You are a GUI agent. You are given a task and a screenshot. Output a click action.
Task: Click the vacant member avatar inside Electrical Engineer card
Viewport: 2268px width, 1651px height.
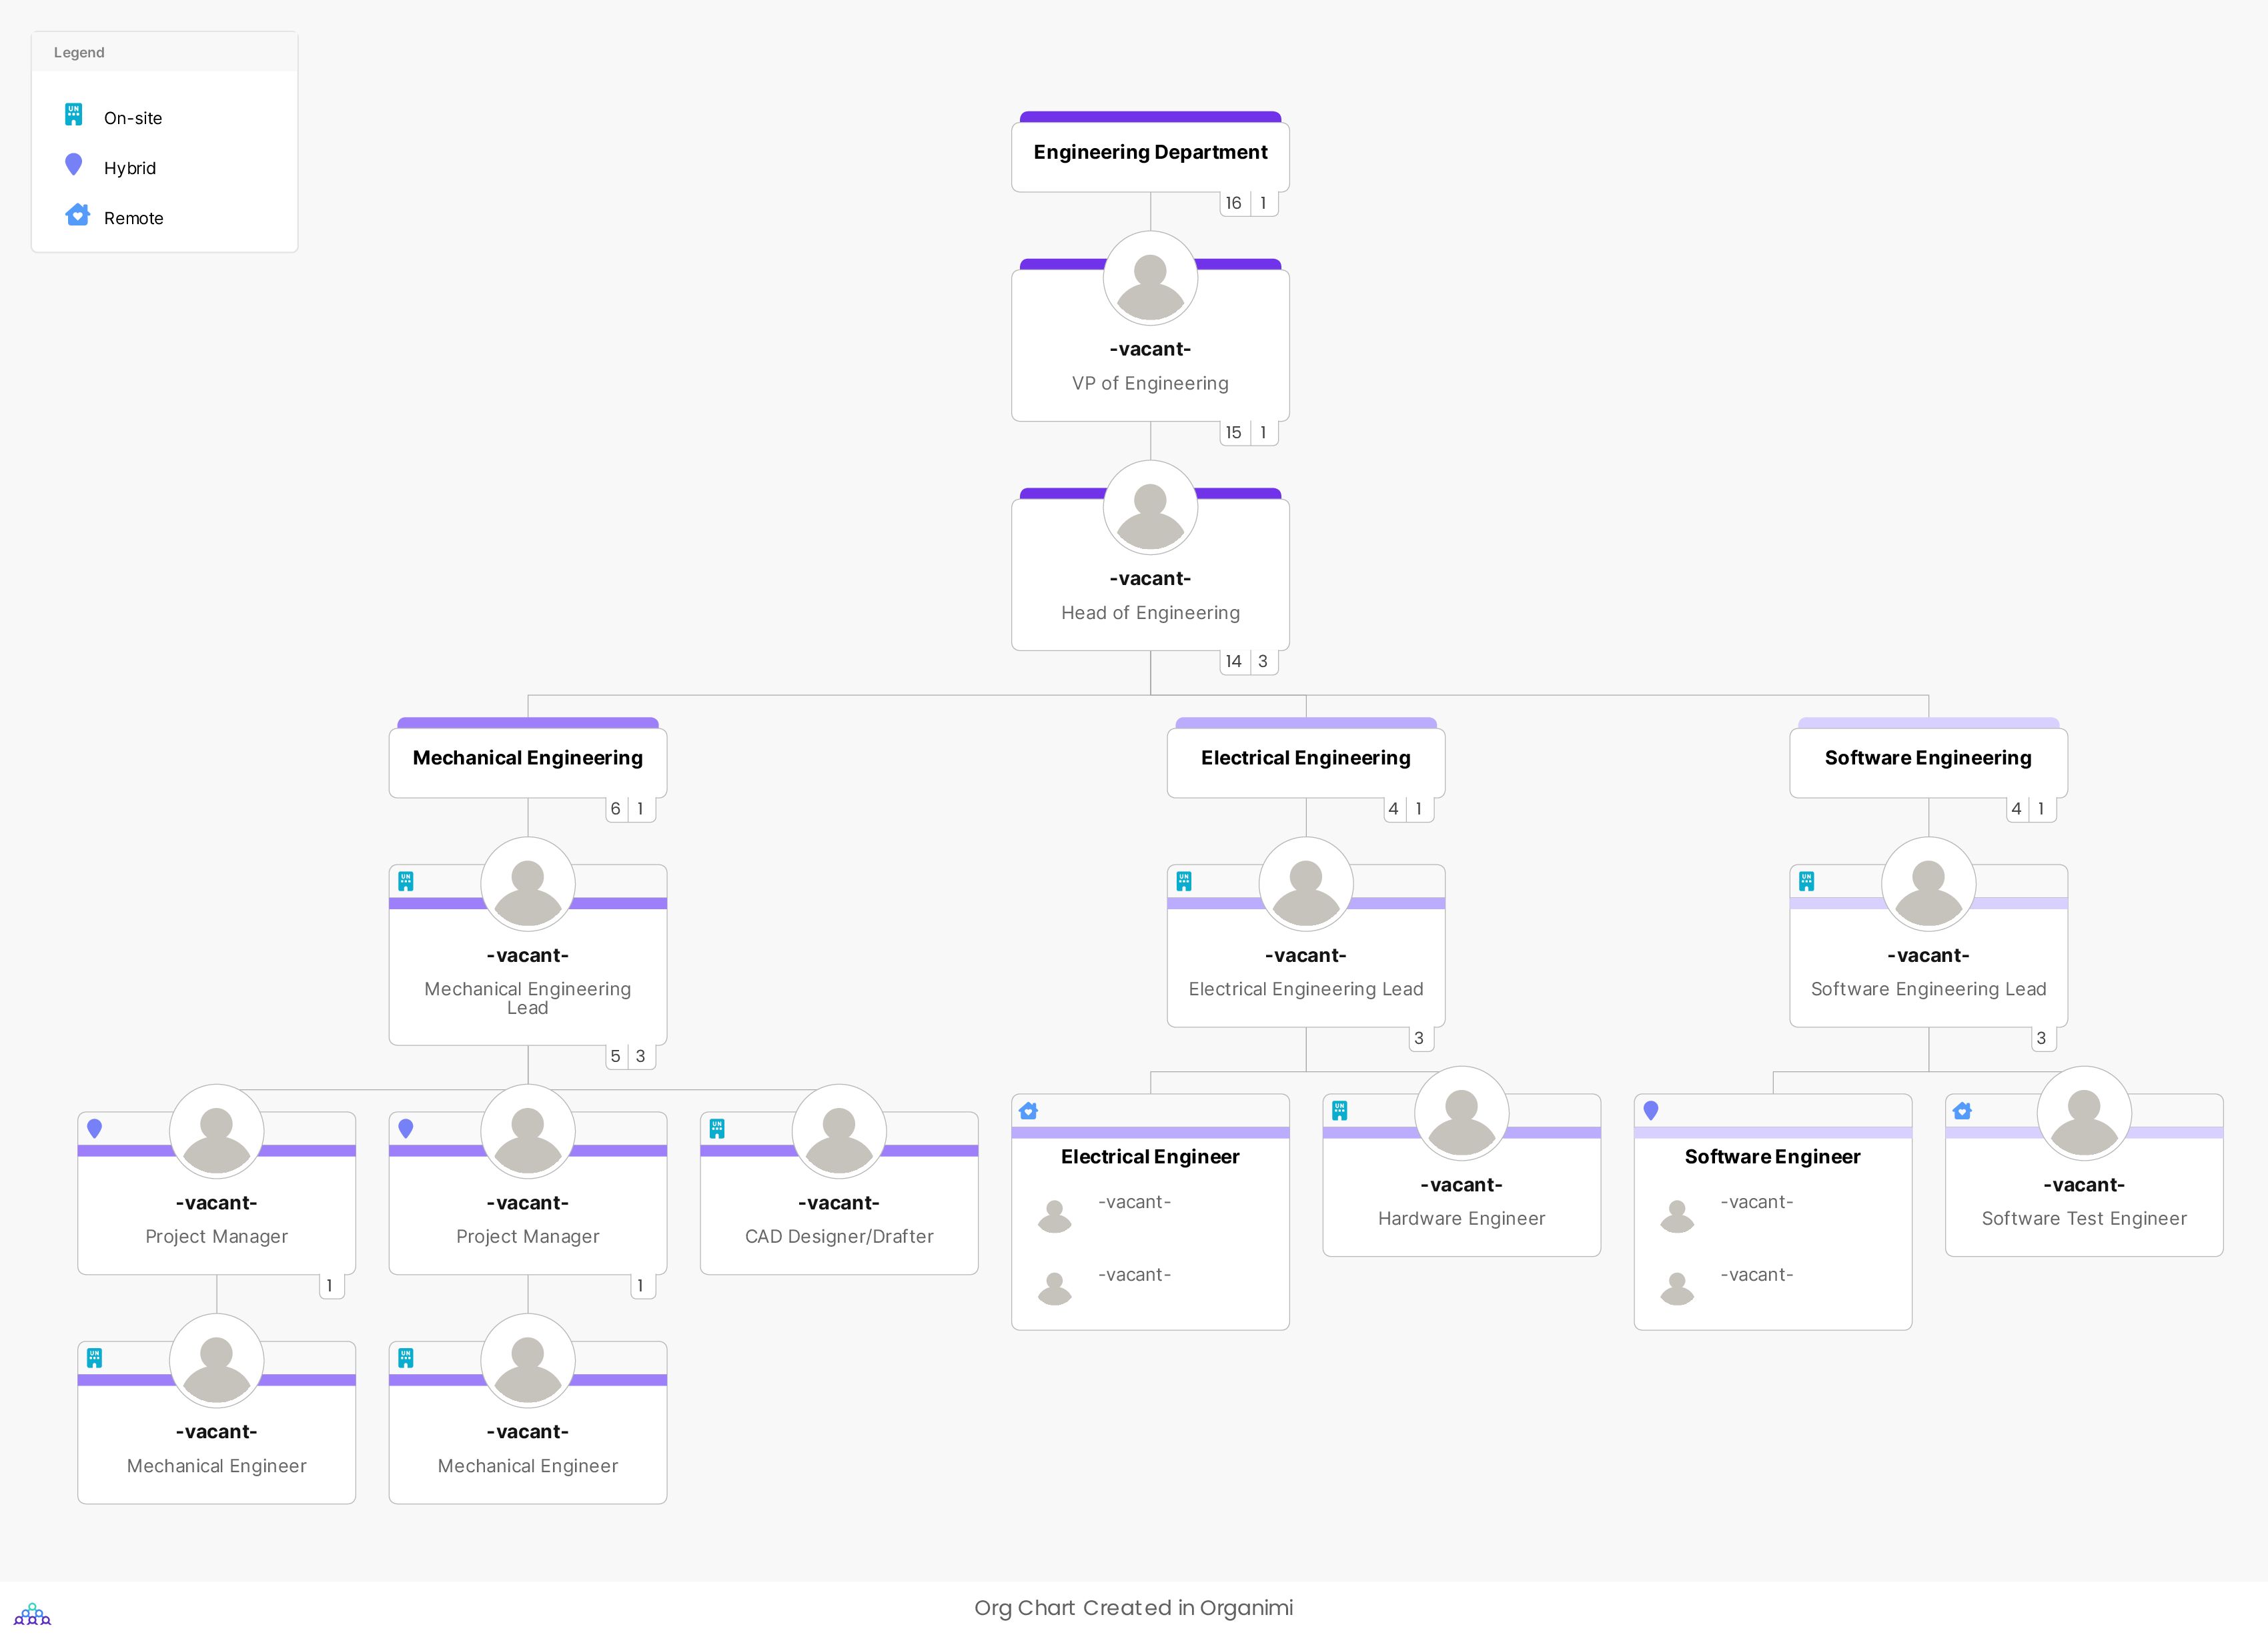pyautogui.click(x=1054, y=1214)
